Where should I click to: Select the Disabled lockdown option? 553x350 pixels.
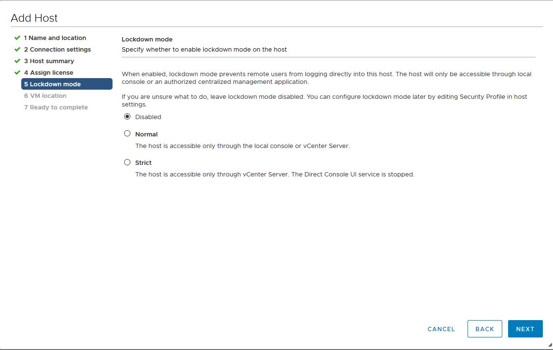128,117
